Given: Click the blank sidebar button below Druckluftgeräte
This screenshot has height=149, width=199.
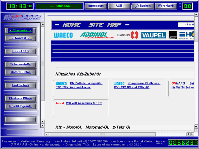Looking at the screenshot, I should click(20, 119).
